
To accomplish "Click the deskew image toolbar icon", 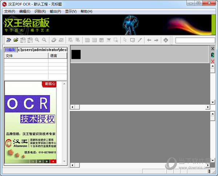I will pos(61,40).
